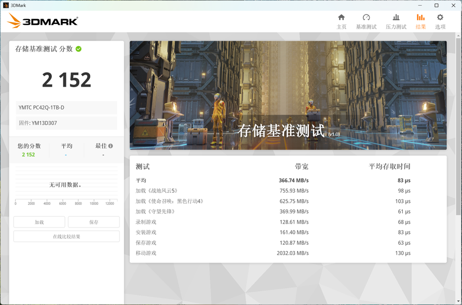Click the 161.40 MB/s bandwidth value
Image resolution: width=462 pixels, height=305 pixels.
click(294, 232)
